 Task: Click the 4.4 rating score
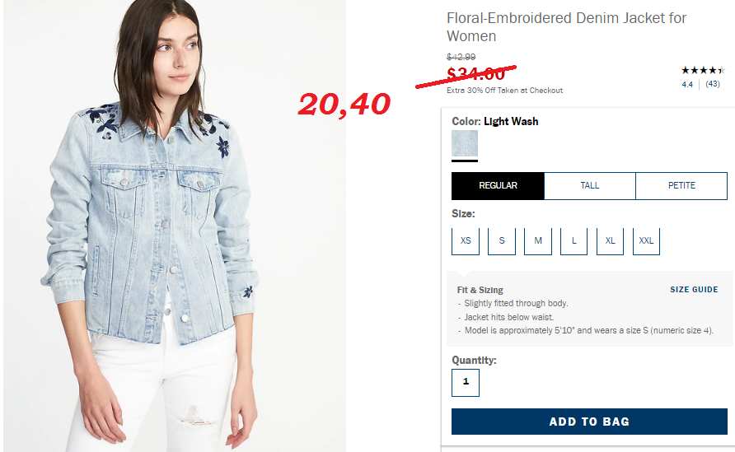click(x=687, y=84)
